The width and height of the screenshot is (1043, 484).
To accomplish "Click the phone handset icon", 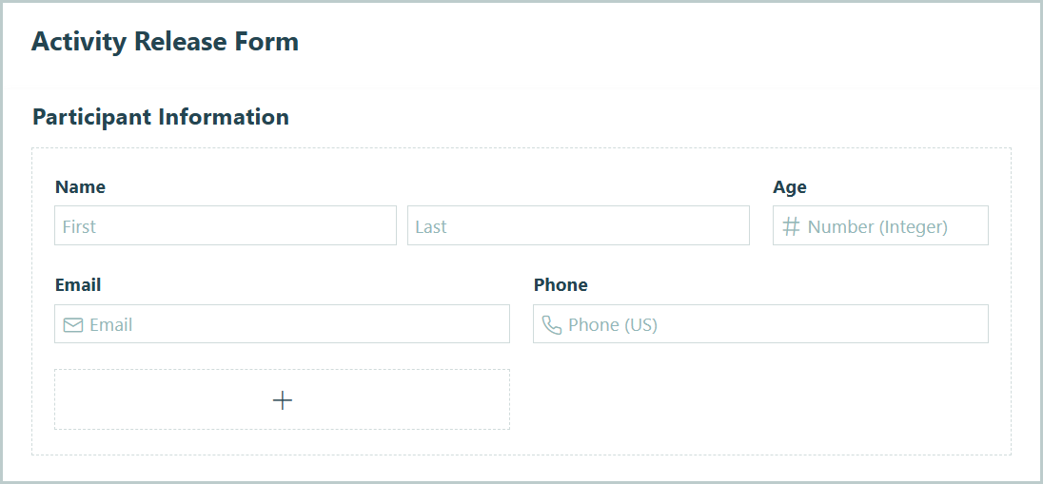I will point(552,325).
